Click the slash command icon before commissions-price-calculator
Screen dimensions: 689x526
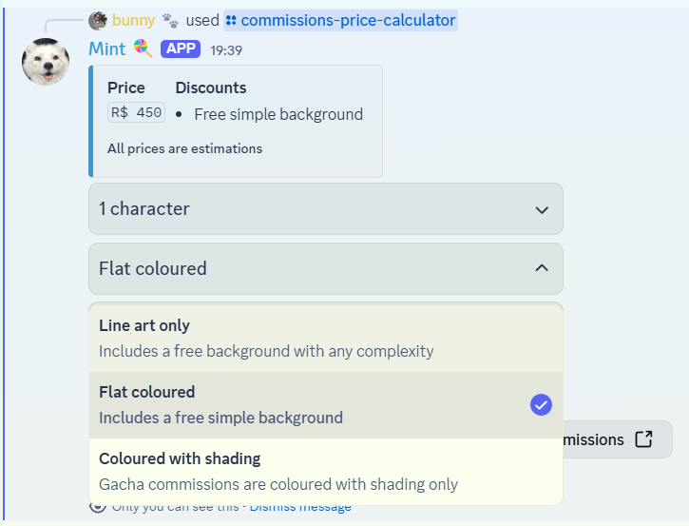point(231,21)
